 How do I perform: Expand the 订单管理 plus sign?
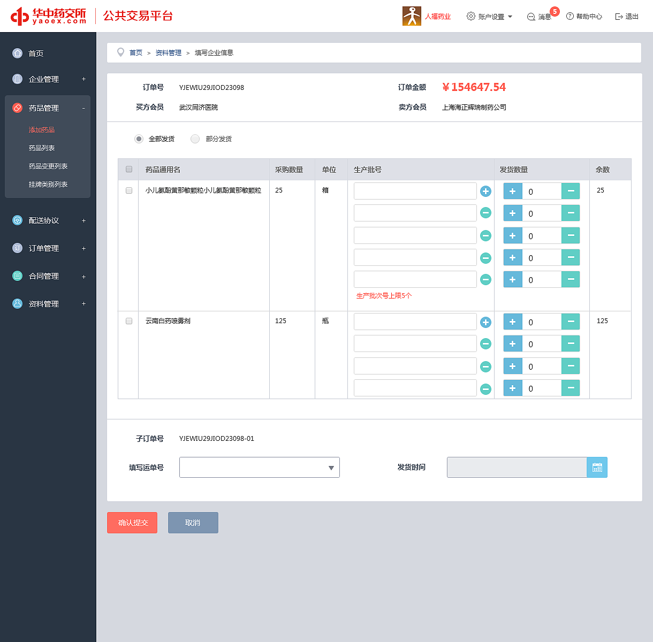click(83, 248)
